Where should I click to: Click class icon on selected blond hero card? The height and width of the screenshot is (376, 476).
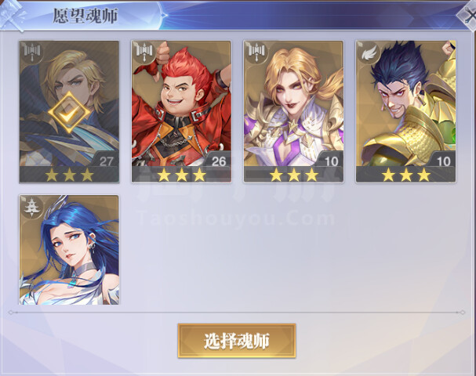(32, 52)
